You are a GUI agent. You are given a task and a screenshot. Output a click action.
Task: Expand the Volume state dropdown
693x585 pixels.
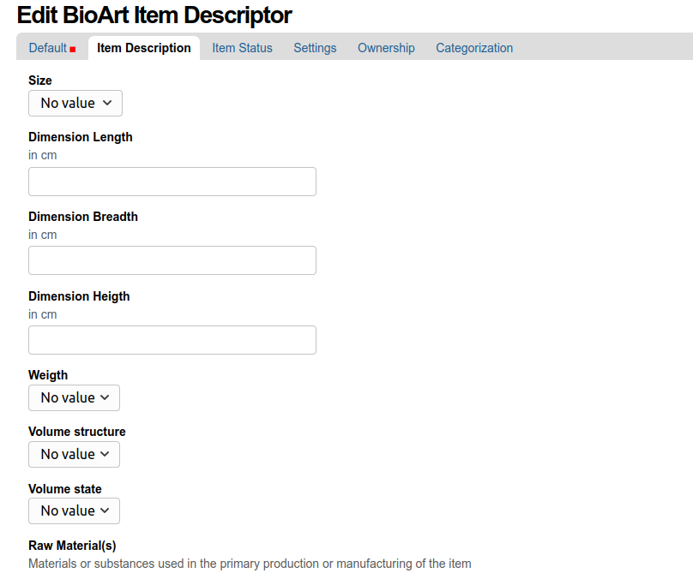pos(74,510)
